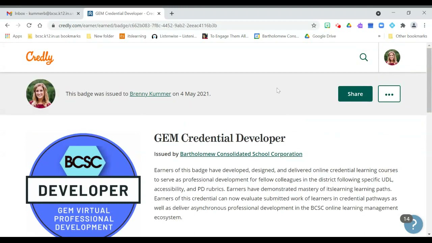Click the Share button
Screen dimensions: 432x243
pos(355,94)
